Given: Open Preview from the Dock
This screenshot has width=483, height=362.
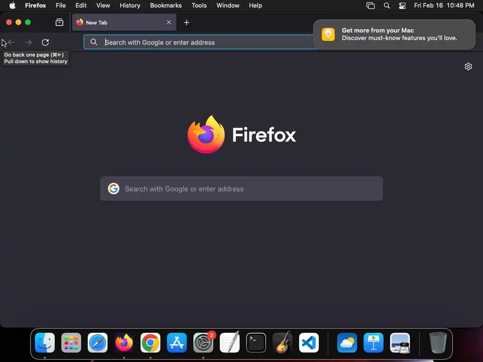Looking at the screenshot, I should [400, 343].
